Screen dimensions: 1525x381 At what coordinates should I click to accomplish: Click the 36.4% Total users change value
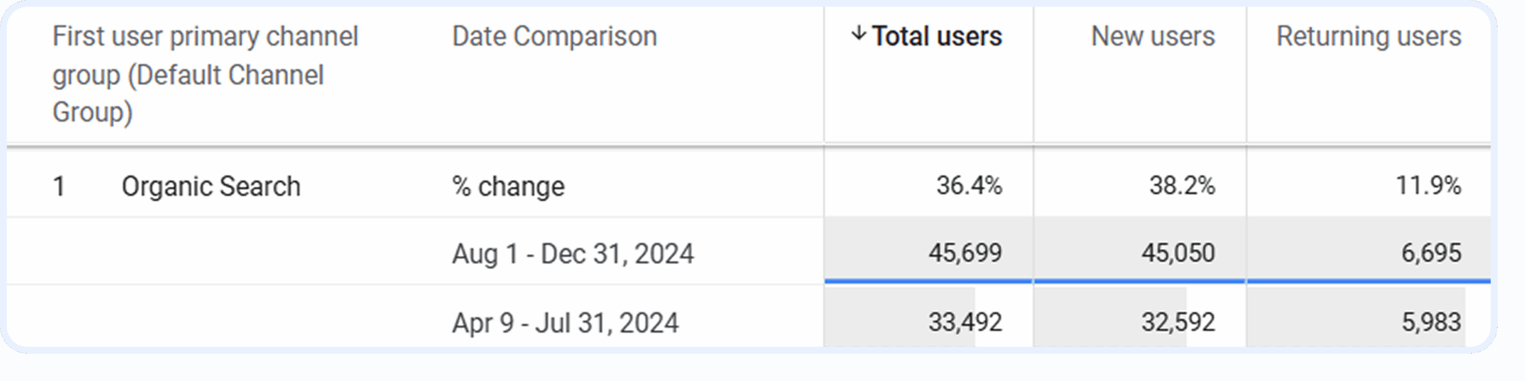tap(969, 185)
